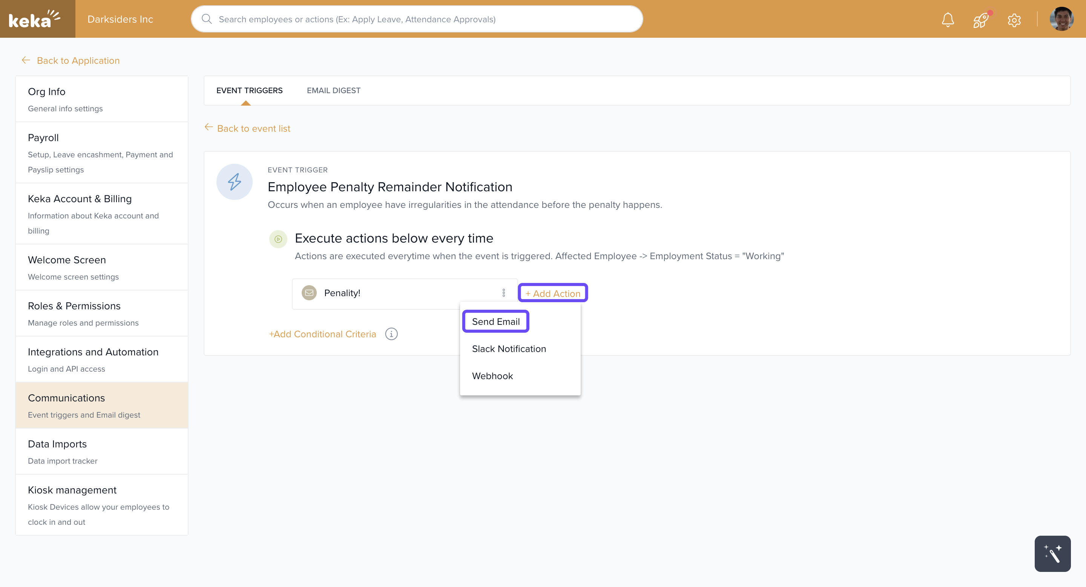Choose Send Email from the action menu
Image resolution: width=1086 pixels, height=587 pixels.
point(495,321)
